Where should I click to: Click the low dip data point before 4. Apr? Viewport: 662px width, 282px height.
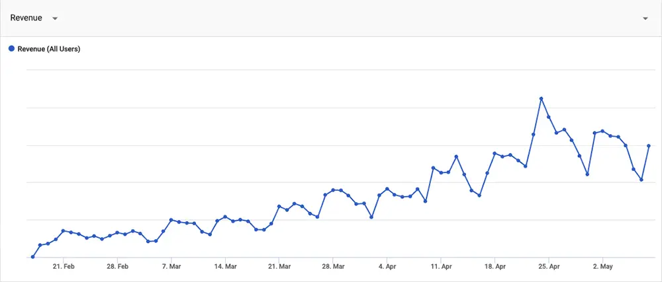(x=371, y=217)
